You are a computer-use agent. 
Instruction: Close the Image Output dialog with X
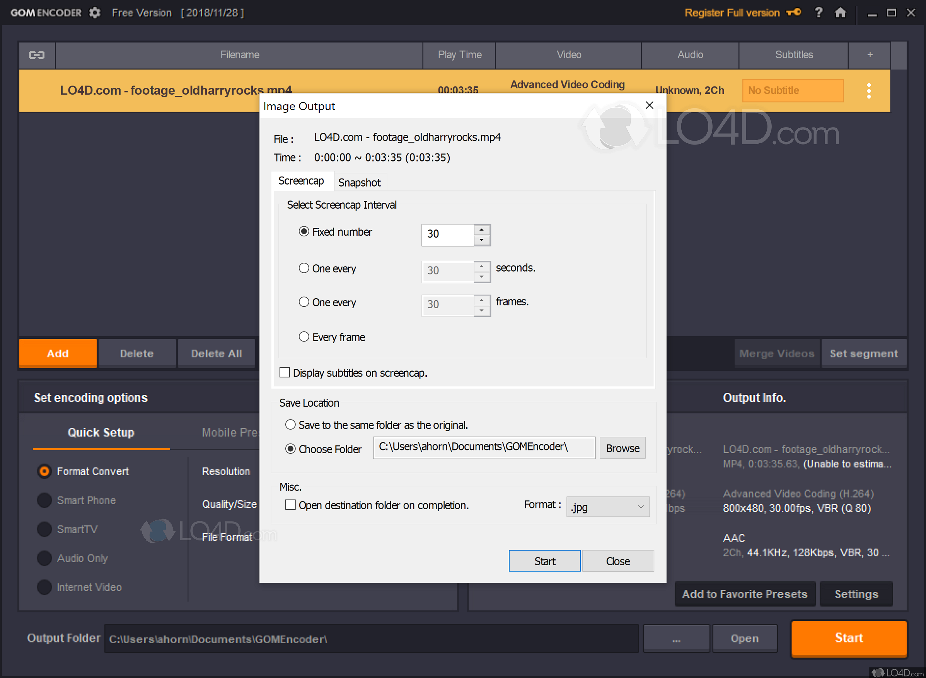(649, 105)
